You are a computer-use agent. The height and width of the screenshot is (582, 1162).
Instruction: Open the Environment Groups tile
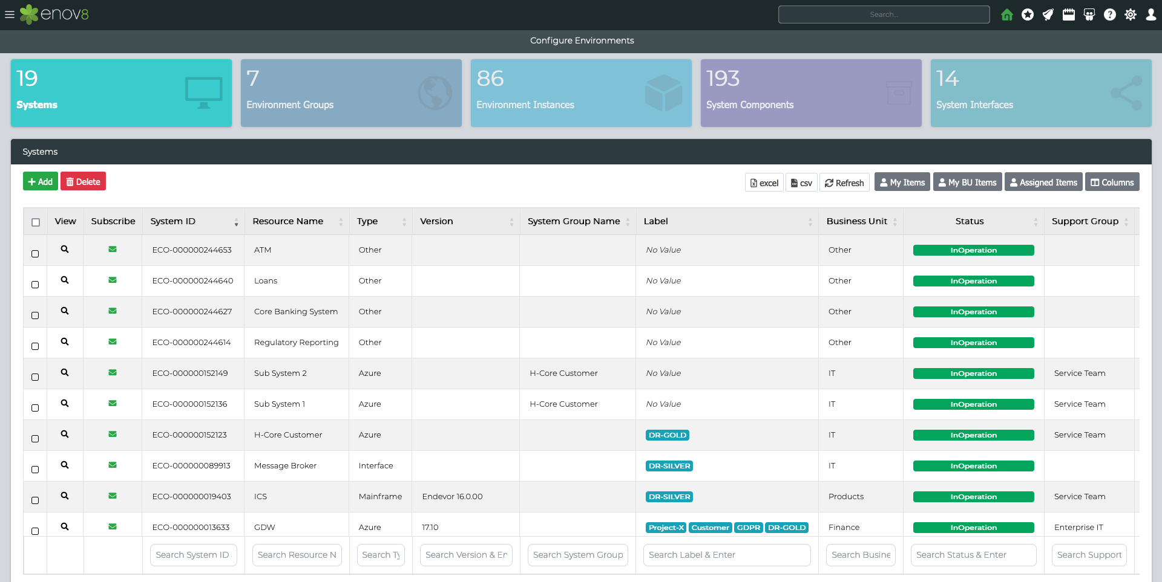tap(351, 92)
